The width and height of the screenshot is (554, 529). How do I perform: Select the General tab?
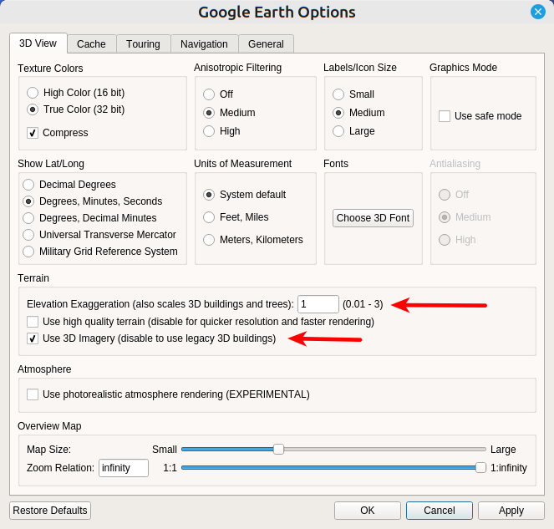[x=266, y=43]
